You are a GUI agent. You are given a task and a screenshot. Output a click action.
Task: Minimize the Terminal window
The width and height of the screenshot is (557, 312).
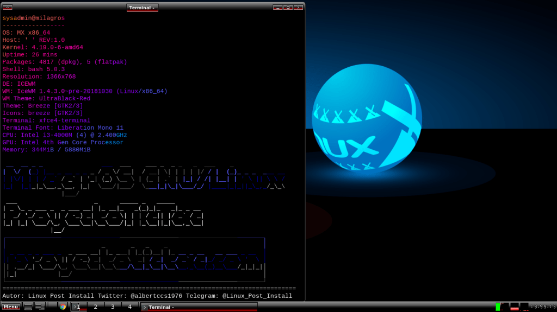click(277, 8)
